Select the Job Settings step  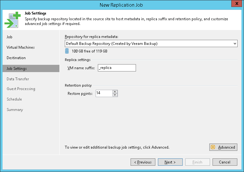pos(17,69)
